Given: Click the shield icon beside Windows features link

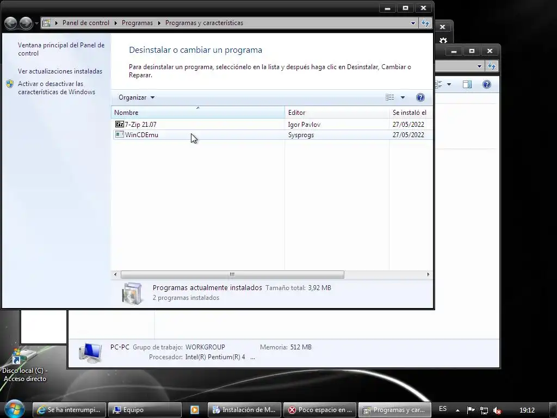Looking at the screenshot, I should click(x=10, y=84).
